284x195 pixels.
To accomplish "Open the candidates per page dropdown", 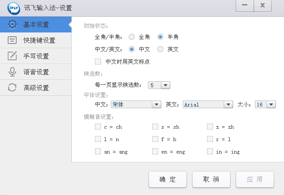I will [166, 85].
